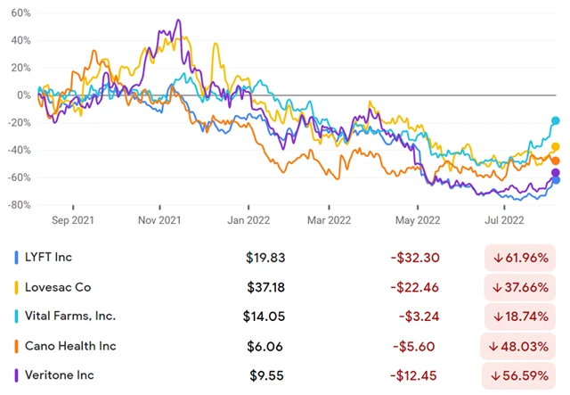
Task: Click the blue endpoint dot on the chart
Action: pyautogui.click(x=556, y=180)
